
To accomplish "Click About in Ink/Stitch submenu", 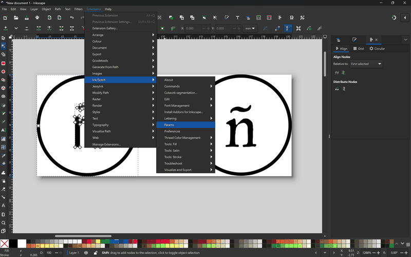I will [185, 80].
